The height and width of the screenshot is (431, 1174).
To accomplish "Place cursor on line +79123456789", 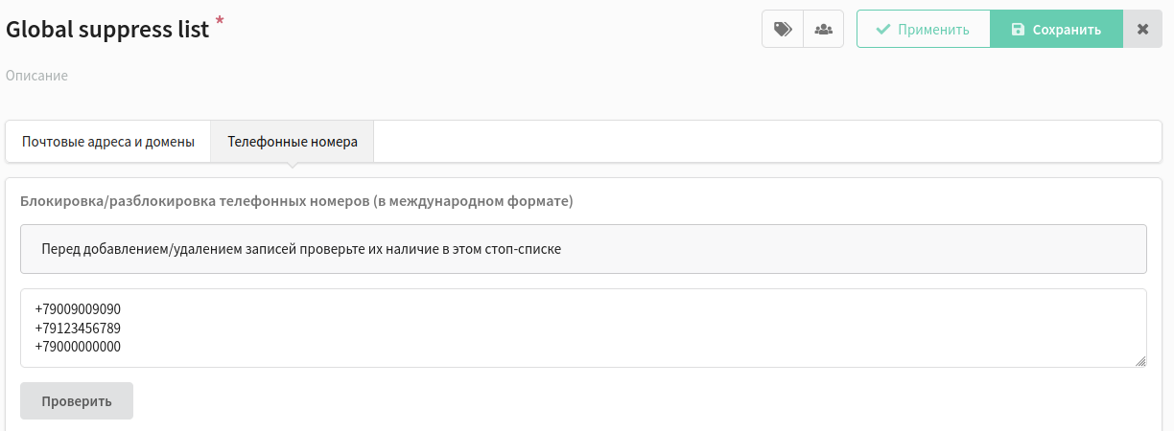I will pos(78,329).
